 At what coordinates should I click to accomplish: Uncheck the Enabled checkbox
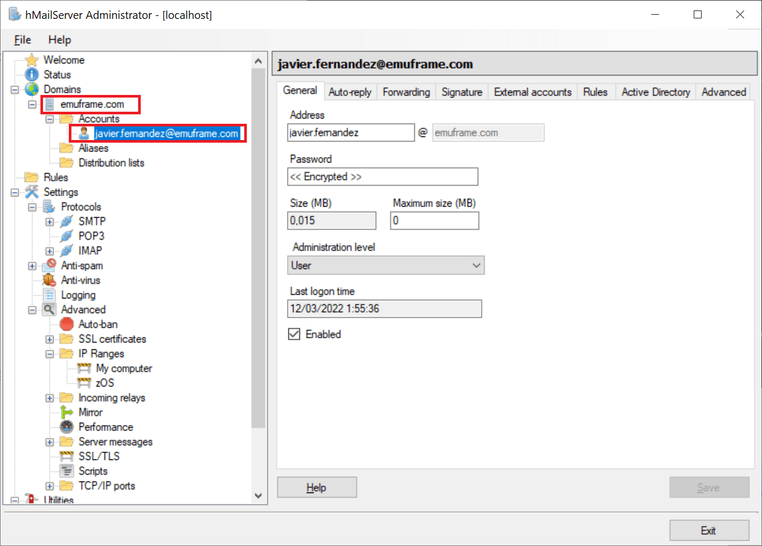294,334
